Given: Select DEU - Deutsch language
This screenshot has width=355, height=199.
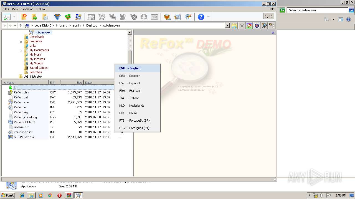Looking at the screenshot, I should [x=138, y=76].
